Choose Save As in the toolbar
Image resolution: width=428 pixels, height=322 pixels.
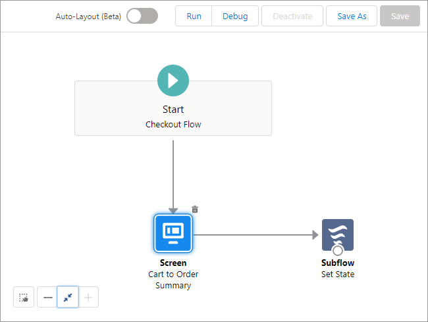click(x=352, y=16)
